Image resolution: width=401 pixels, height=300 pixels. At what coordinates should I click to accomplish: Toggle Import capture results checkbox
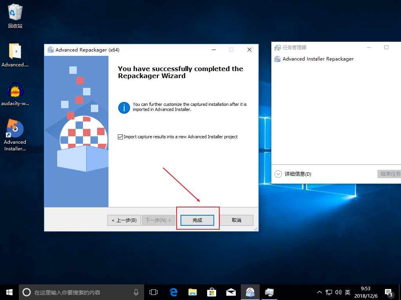coord(120,137)
